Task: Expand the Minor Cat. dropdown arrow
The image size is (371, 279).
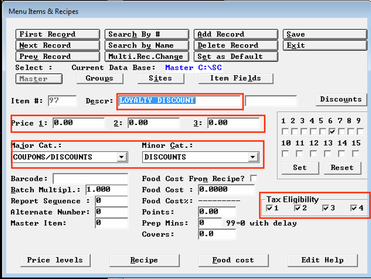Action: pyautogui.click(x=253, y=157)
